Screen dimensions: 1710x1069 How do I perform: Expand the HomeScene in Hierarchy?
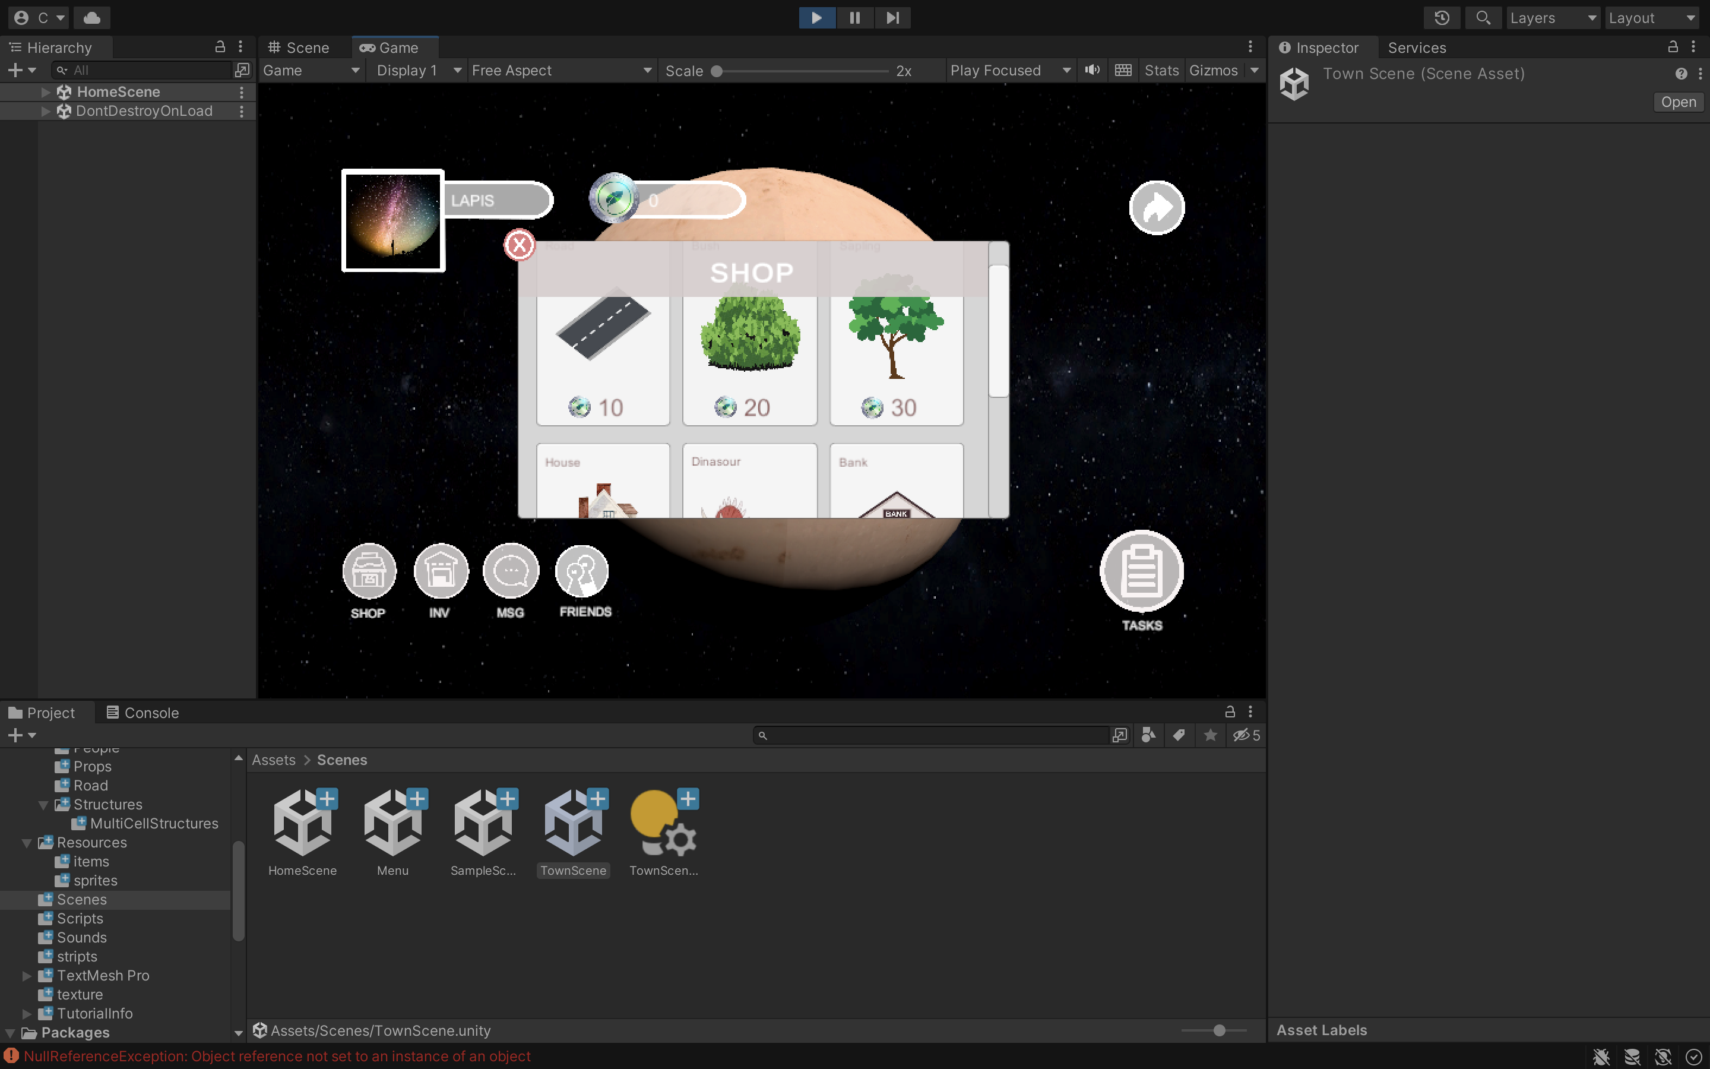(x=46, y=92)
